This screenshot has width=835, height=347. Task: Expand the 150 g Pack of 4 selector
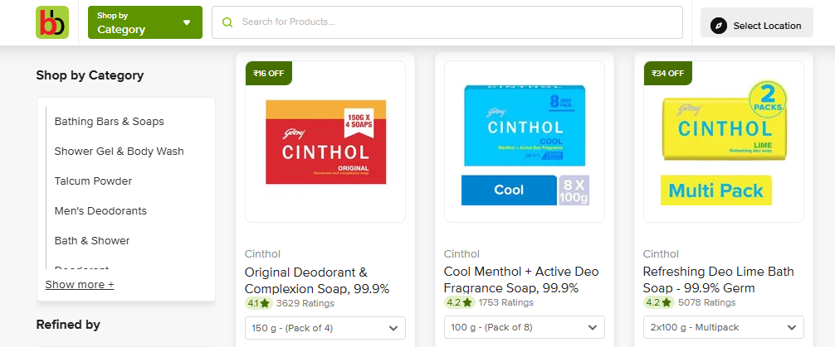(325, 328)
